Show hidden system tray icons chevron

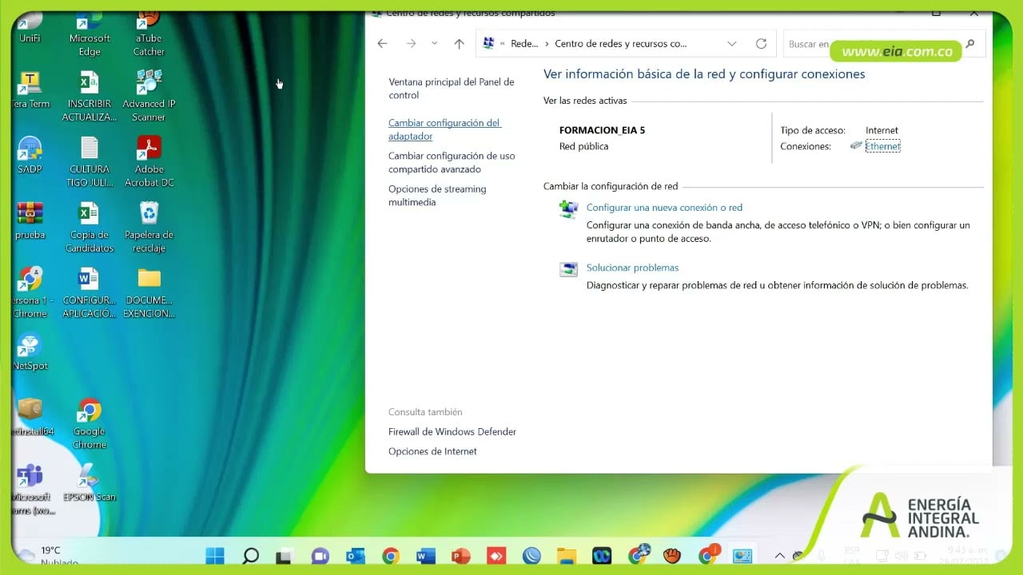[780, 556]
